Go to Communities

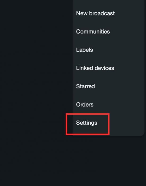(109, 32)
